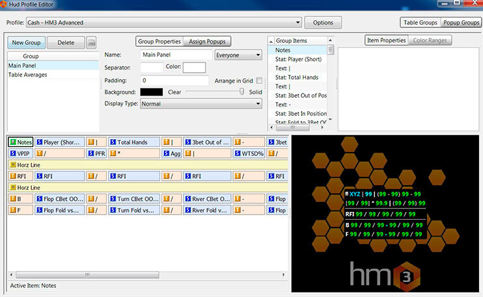Switch to Assign Popups tab
The width and height of the screenshot is (483, 297).
[207, 42]
